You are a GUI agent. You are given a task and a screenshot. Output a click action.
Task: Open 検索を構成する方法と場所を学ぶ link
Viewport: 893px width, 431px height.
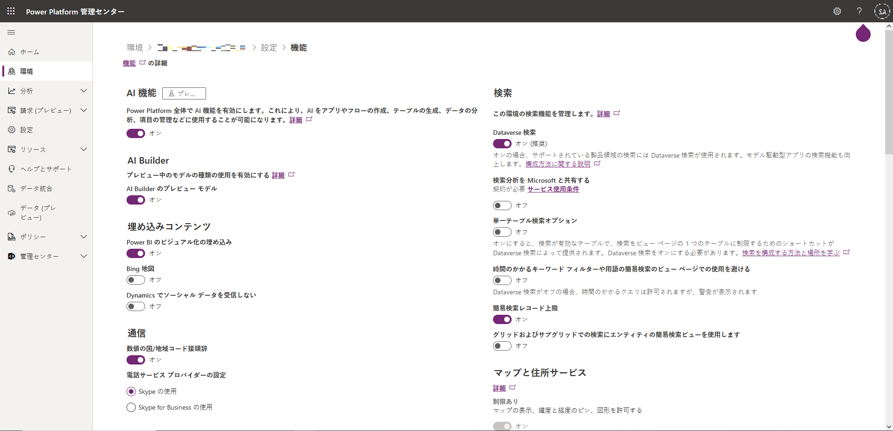(791, 252)
